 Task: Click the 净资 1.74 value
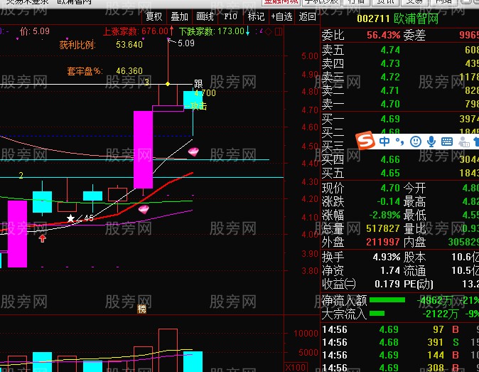390,270
